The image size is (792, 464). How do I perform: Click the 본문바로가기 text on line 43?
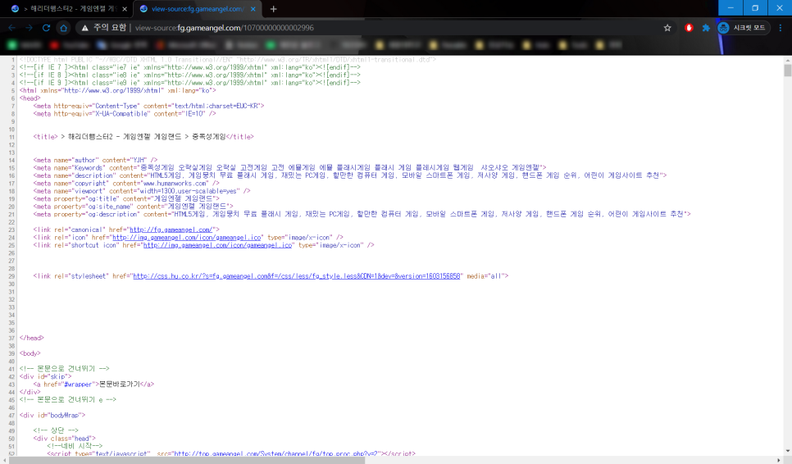119,384
